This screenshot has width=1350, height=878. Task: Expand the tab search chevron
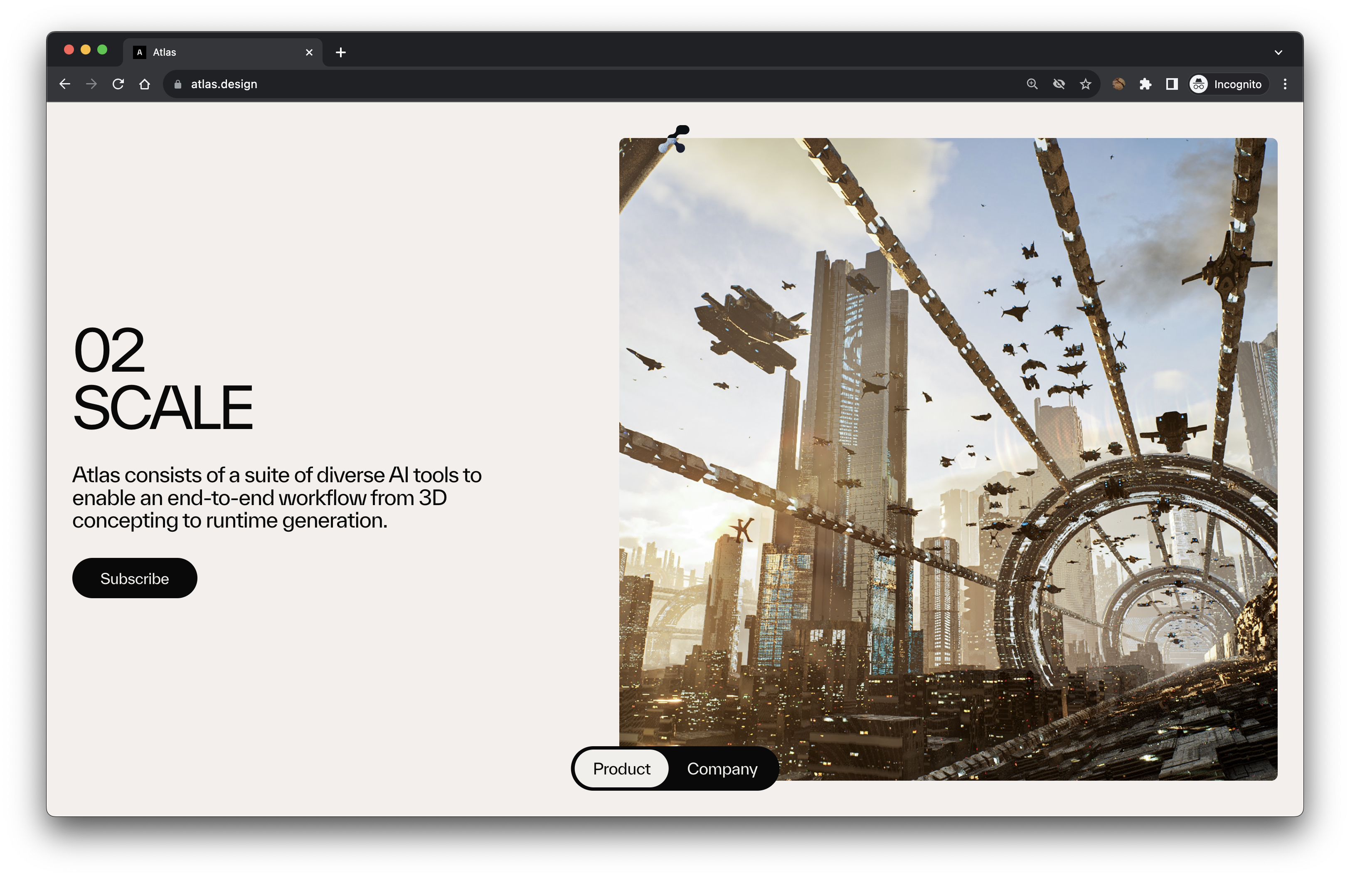pyautogui.click(x=1278, y=52)
